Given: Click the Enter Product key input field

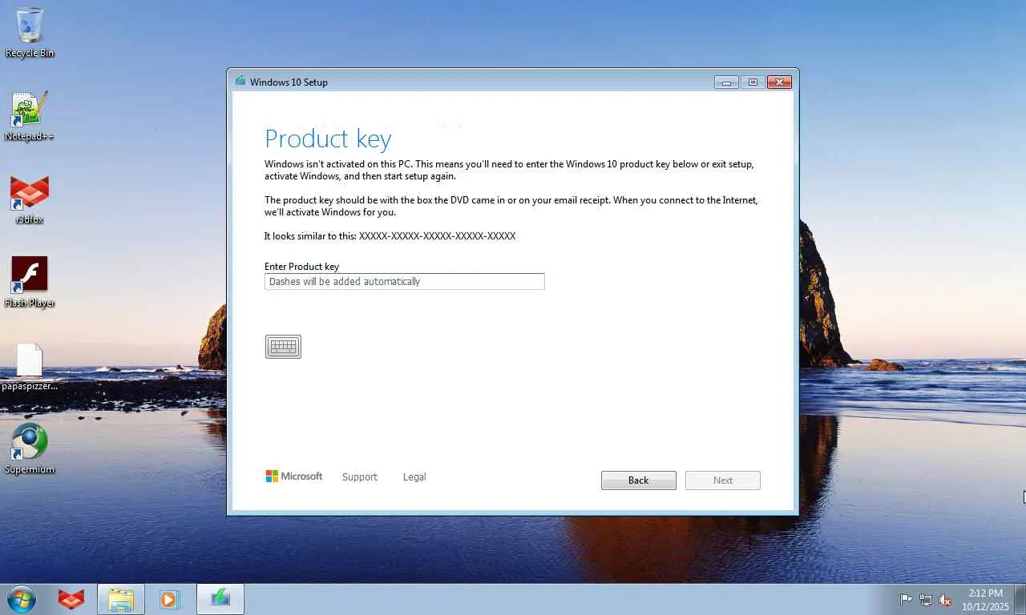Looking at the screenshot, I should 405,281.
